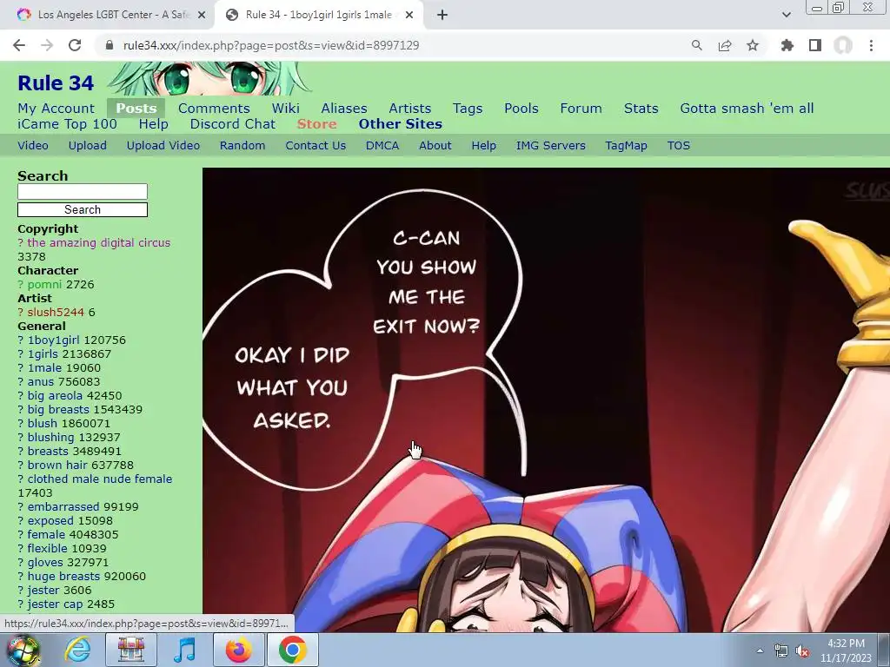Open My Account menu link
Screen dimensions: 890x667
click(56, 109)
